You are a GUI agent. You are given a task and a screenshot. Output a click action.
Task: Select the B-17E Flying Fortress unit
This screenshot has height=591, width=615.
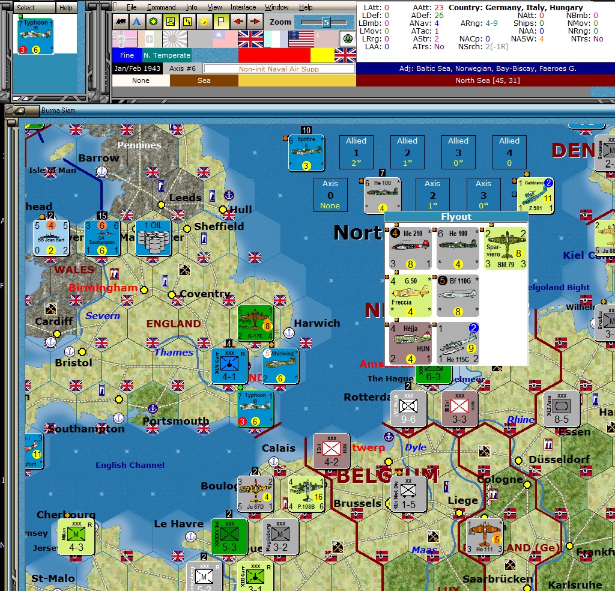tap(255, 323)
